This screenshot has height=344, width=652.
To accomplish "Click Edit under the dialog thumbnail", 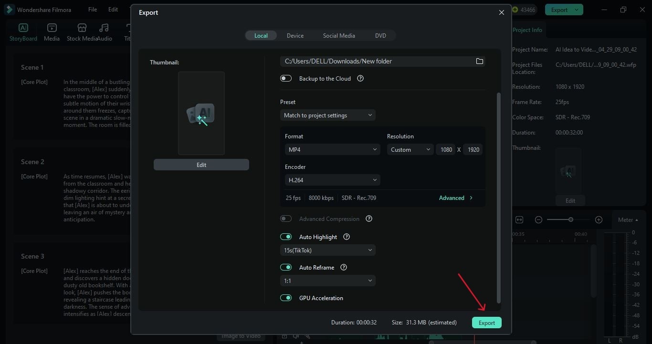I will pos(201,165).
